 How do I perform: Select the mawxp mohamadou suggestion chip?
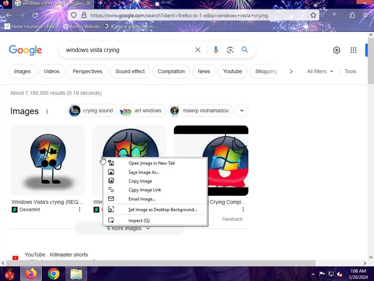tap(201, 110)
